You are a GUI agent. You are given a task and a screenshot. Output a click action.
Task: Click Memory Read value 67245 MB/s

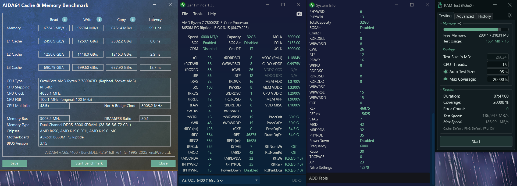click(54, 28)
